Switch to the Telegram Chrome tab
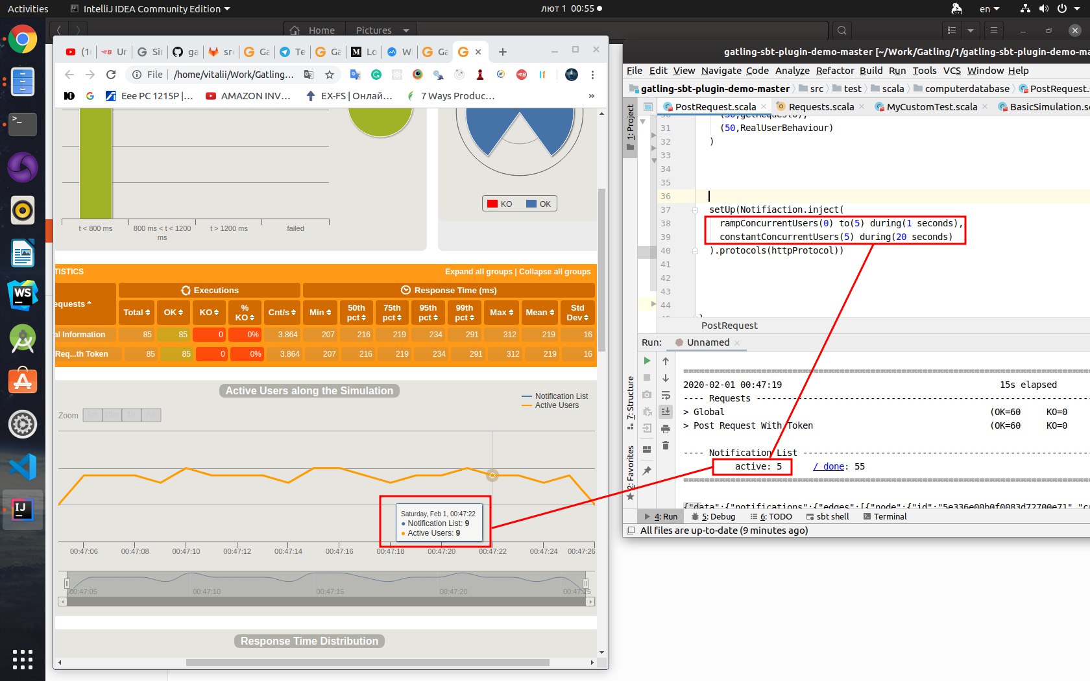Screen dimensions: 1090x681 (x=292, y=52)
